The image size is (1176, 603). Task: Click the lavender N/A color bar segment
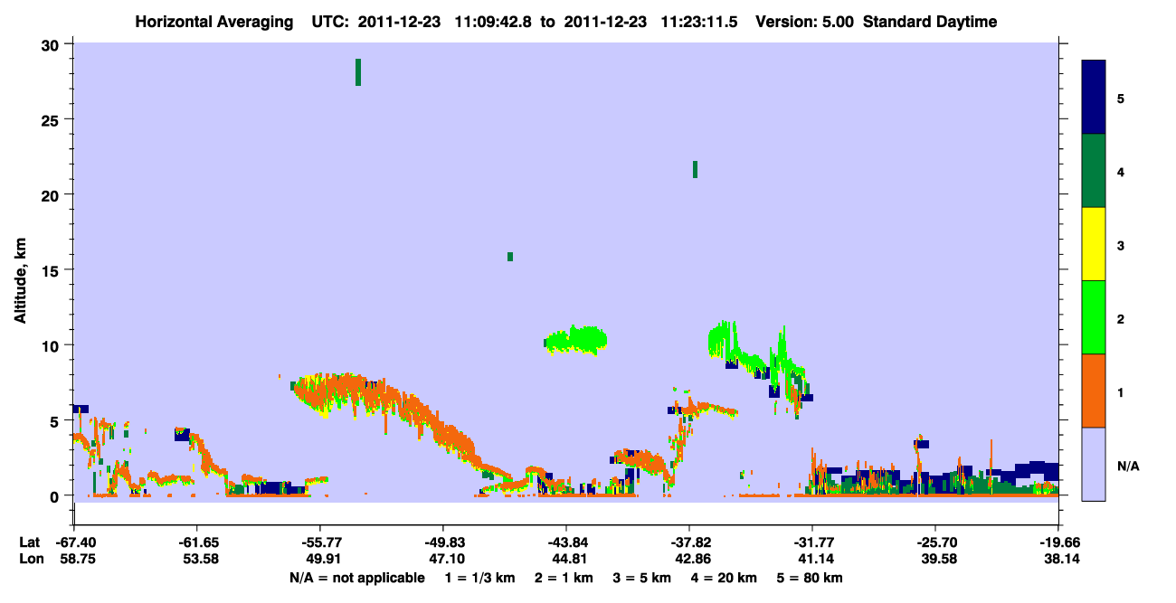pyautogui.click(x=1094, y=464)
